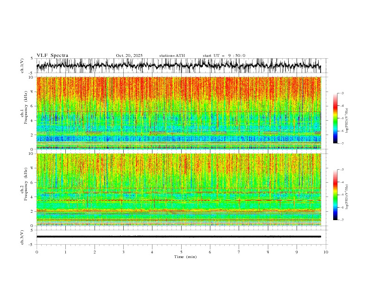This screenshot has width=367, height=283.
Task: Select the date text "Oct. 20, 2025"
Action: 129,55
